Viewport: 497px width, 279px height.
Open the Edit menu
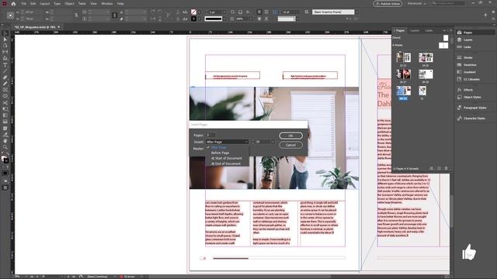click(33, 4)
